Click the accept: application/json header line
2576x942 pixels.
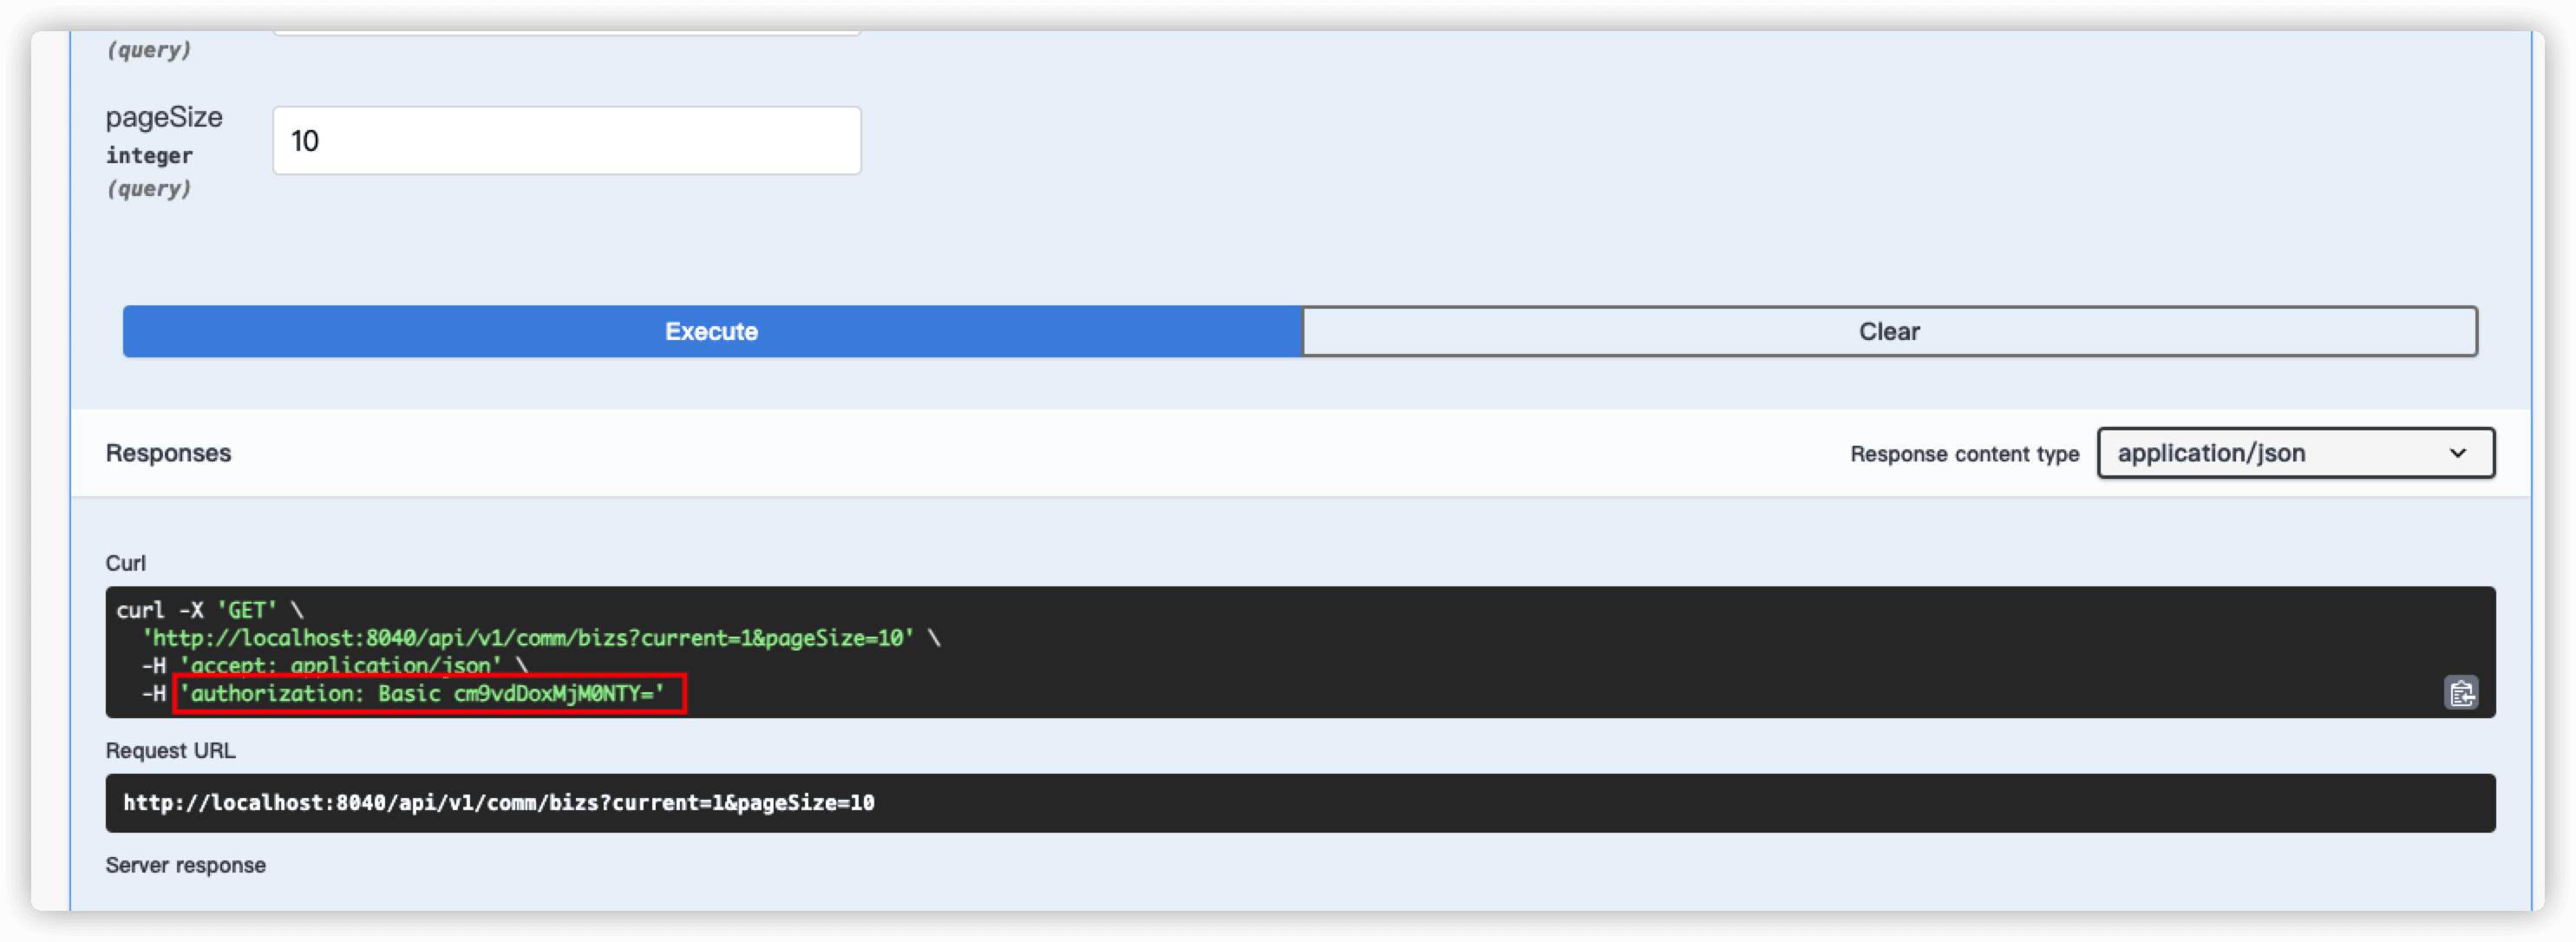[341, 665]
